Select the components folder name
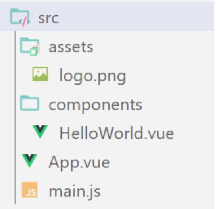 point(95,106)
